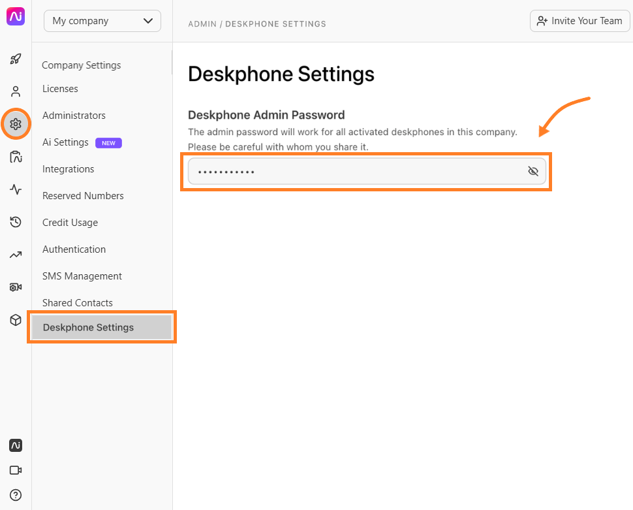Click the NEW badge beside Ai Settings

(x=108, y=143)
